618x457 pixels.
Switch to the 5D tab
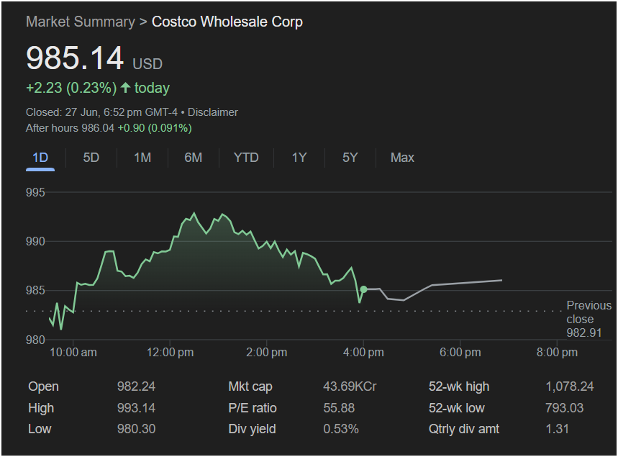(x=91, y=158)
